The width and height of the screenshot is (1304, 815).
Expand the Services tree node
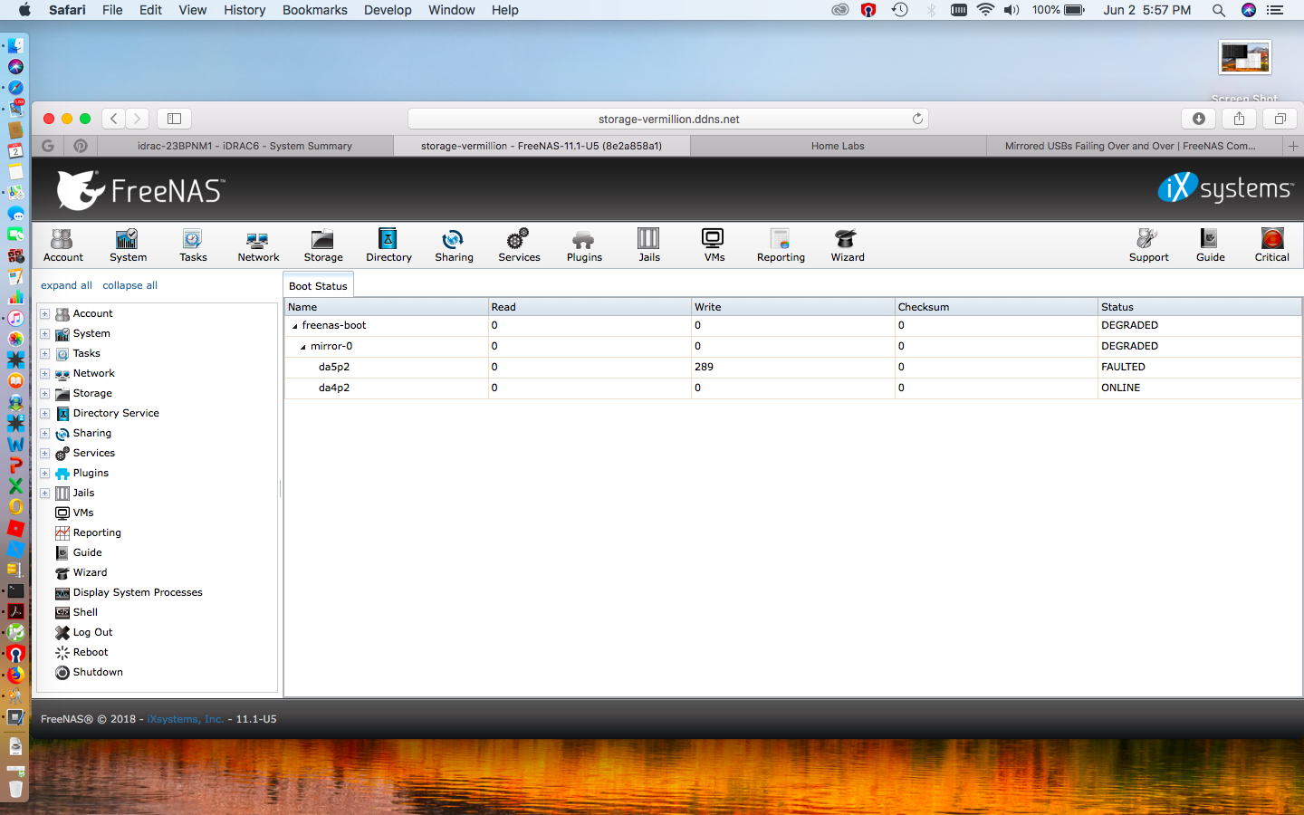coord(44,454)
